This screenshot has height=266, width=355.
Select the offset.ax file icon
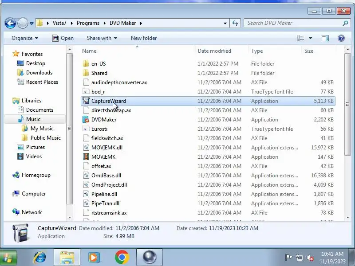point(86,166)
